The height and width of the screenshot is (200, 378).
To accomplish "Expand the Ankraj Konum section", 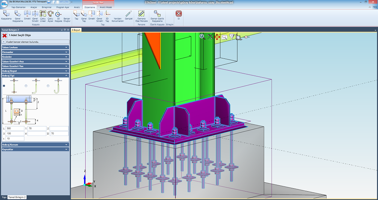I will [x=35, y=144].
